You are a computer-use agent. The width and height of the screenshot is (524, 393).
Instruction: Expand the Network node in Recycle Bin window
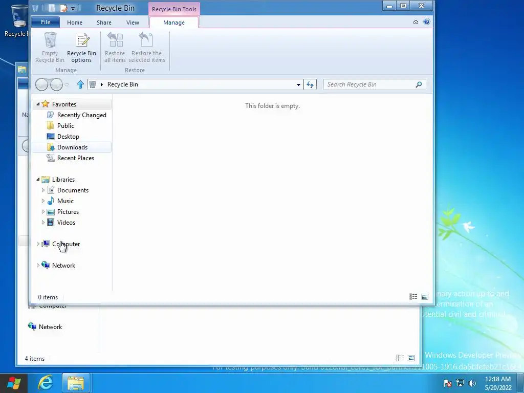click(38, 266)
